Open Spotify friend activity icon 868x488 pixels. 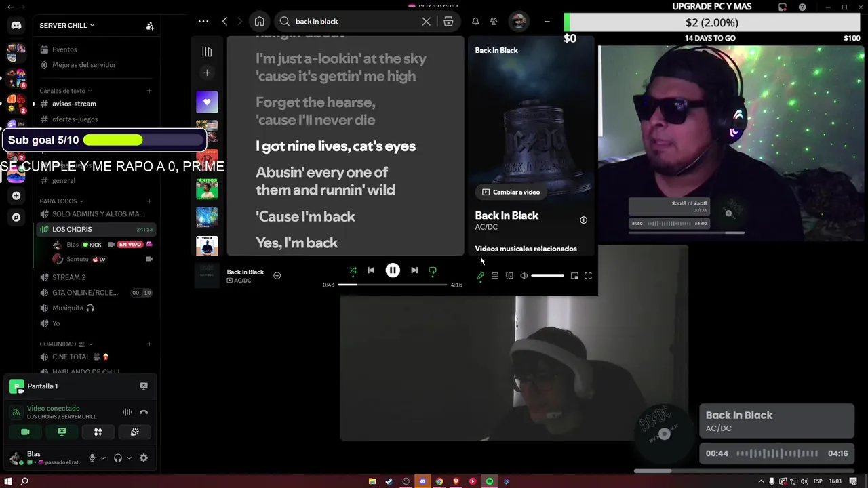pyautogui.click(x=494, y=22)
